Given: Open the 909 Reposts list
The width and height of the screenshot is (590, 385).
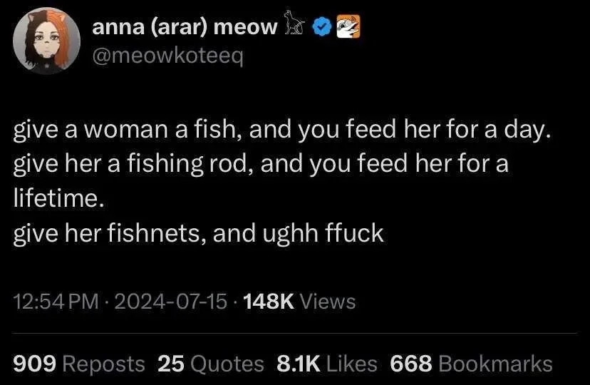Looking at the screenshot, I should tap(79, 364).
